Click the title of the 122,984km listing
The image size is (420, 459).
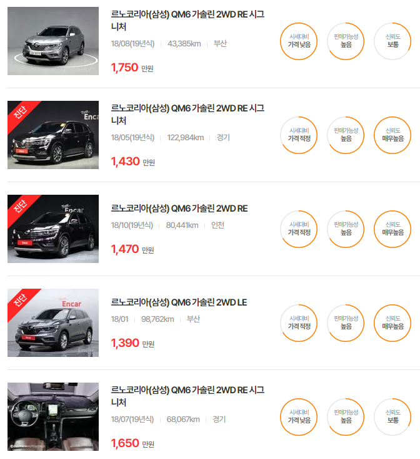(187, 115)
